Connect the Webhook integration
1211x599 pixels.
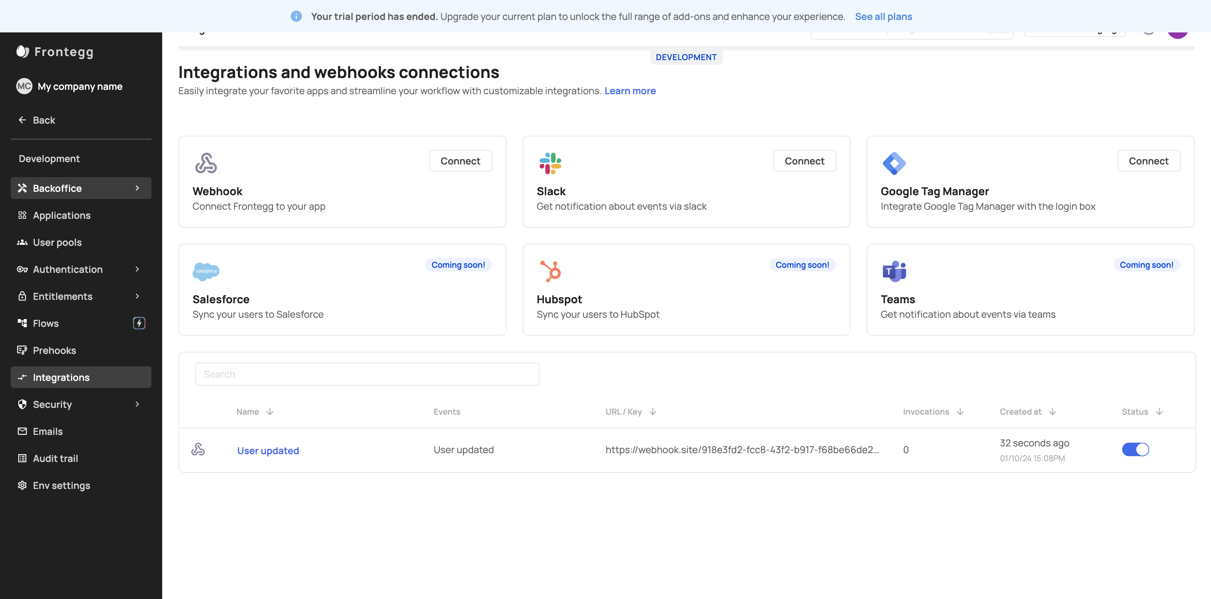click(460, 161)
